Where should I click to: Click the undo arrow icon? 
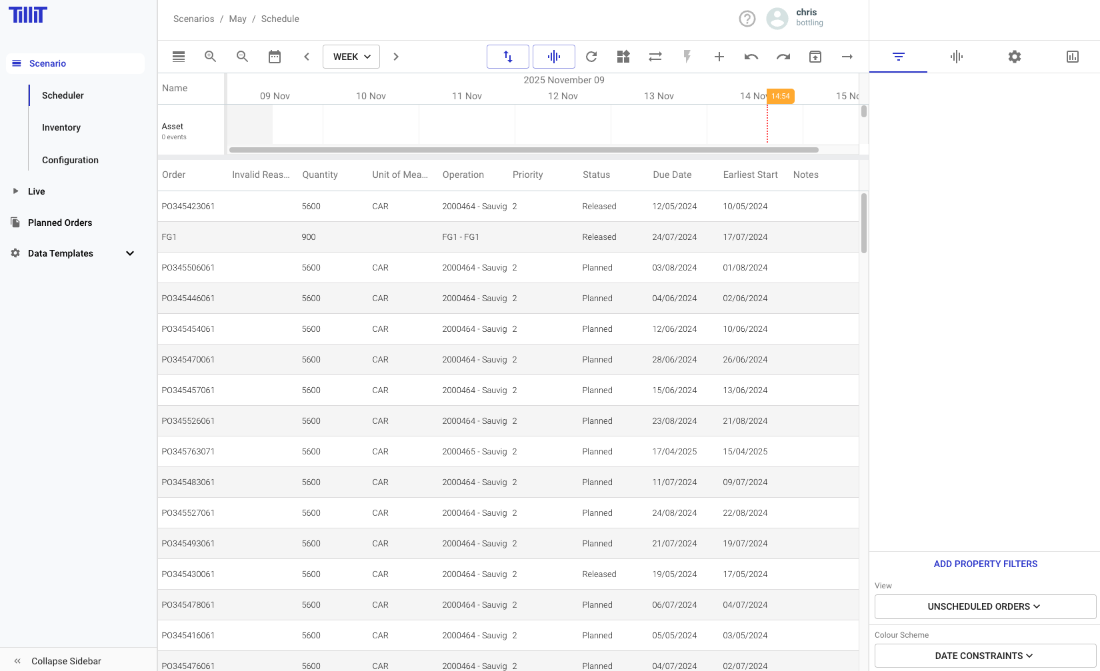pyautogui.click(x=751, y=57)
